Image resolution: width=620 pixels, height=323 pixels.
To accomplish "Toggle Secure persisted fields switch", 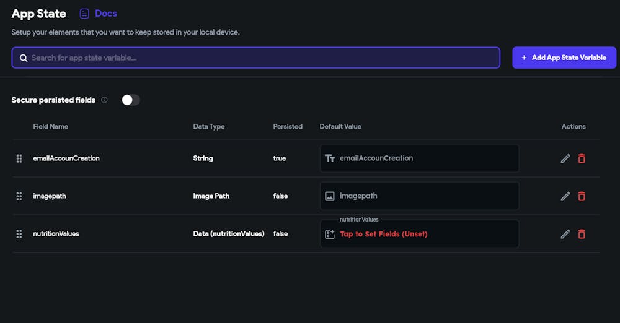I will 130,100.
